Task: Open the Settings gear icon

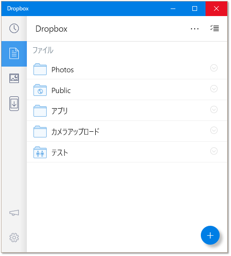Action: [14, 238]
